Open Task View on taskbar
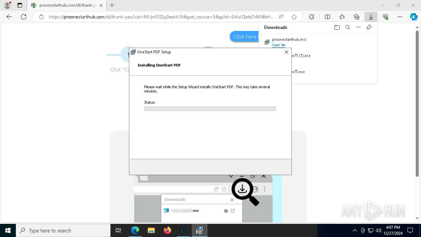The height and width of the screenshot is (237, 421). [x=118, y=230]
